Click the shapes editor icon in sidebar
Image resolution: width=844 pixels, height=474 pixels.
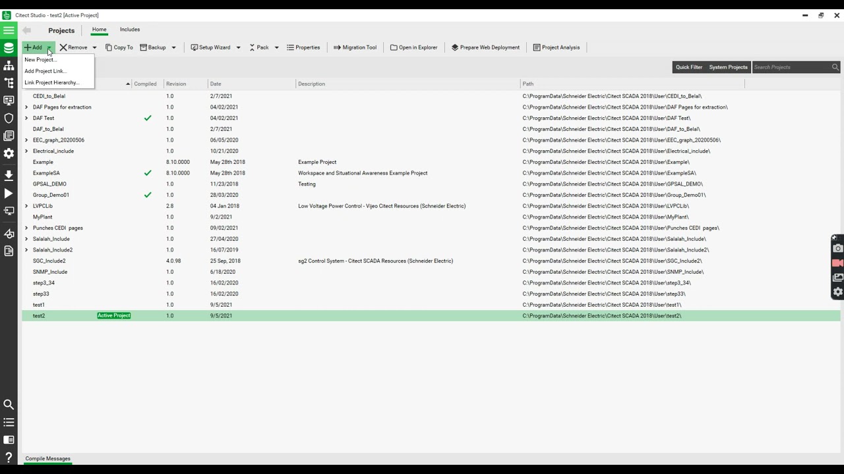pos(9,234)
